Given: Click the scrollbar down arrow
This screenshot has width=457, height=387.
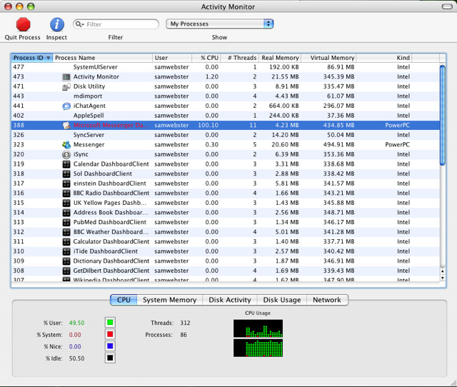Looking at the screenshot, I should tap(443, 278).
